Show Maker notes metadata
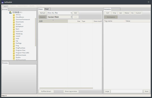This screenshot has width=152, height=98. [127, 13]
